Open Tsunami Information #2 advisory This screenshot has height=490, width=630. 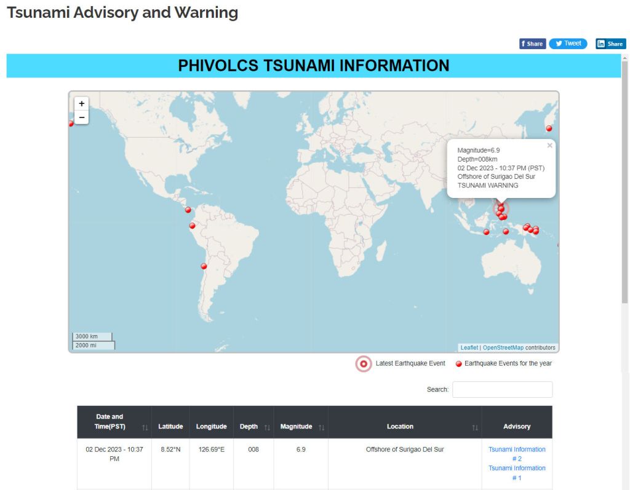click(x=517, y=454)
